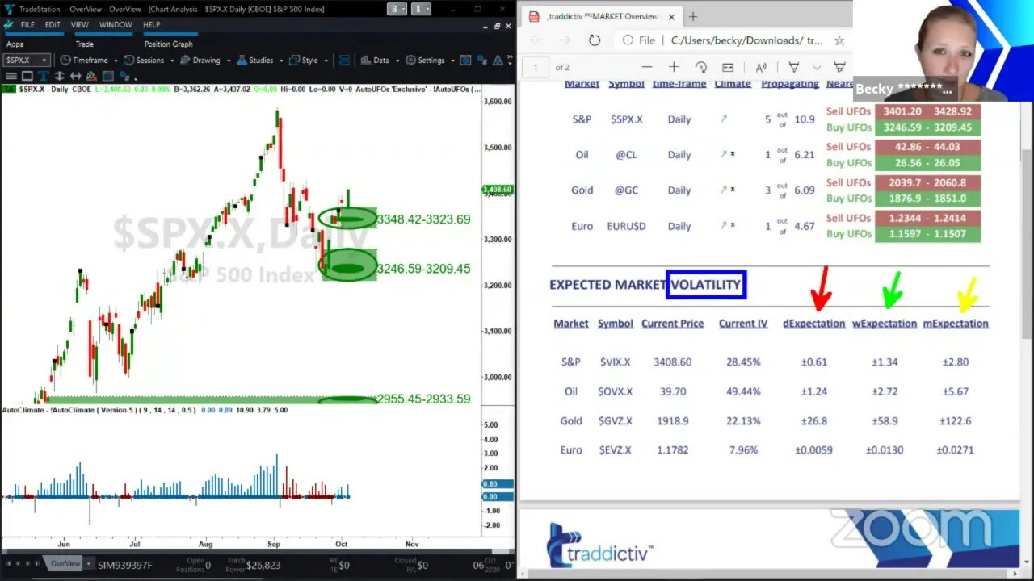Viewport: 1034px width, 581px height.
Task: Open the Position Graph section
Action: [168, 44]
